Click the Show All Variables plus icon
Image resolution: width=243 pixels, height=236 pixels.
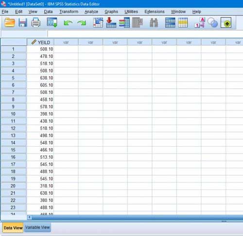click(226, 22)
